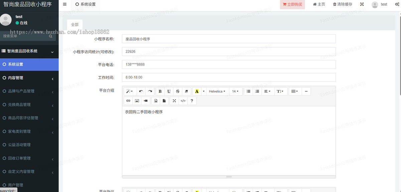
Task: Insert a hyperlink via link icon
Action: [128, 101]
